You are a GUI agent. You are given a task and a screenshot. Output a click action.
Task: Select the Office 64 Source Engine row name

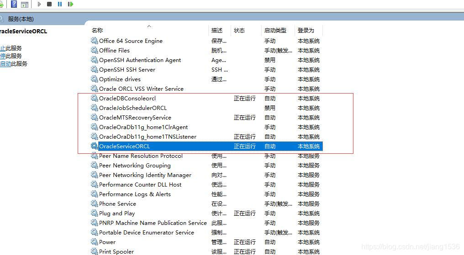click(131, 41)
